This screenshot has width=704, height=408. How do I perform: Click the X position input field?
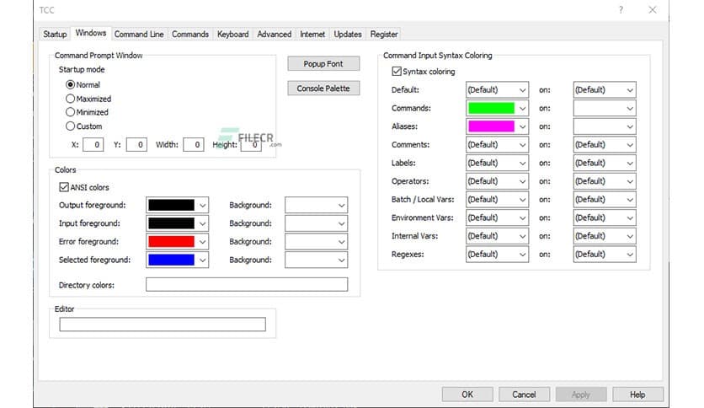point(93,145)
